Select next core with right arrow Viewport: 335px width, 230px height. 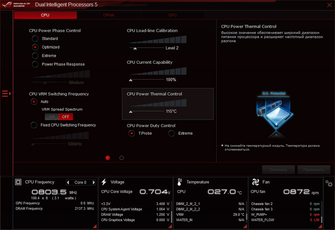(x=94, y=183)
